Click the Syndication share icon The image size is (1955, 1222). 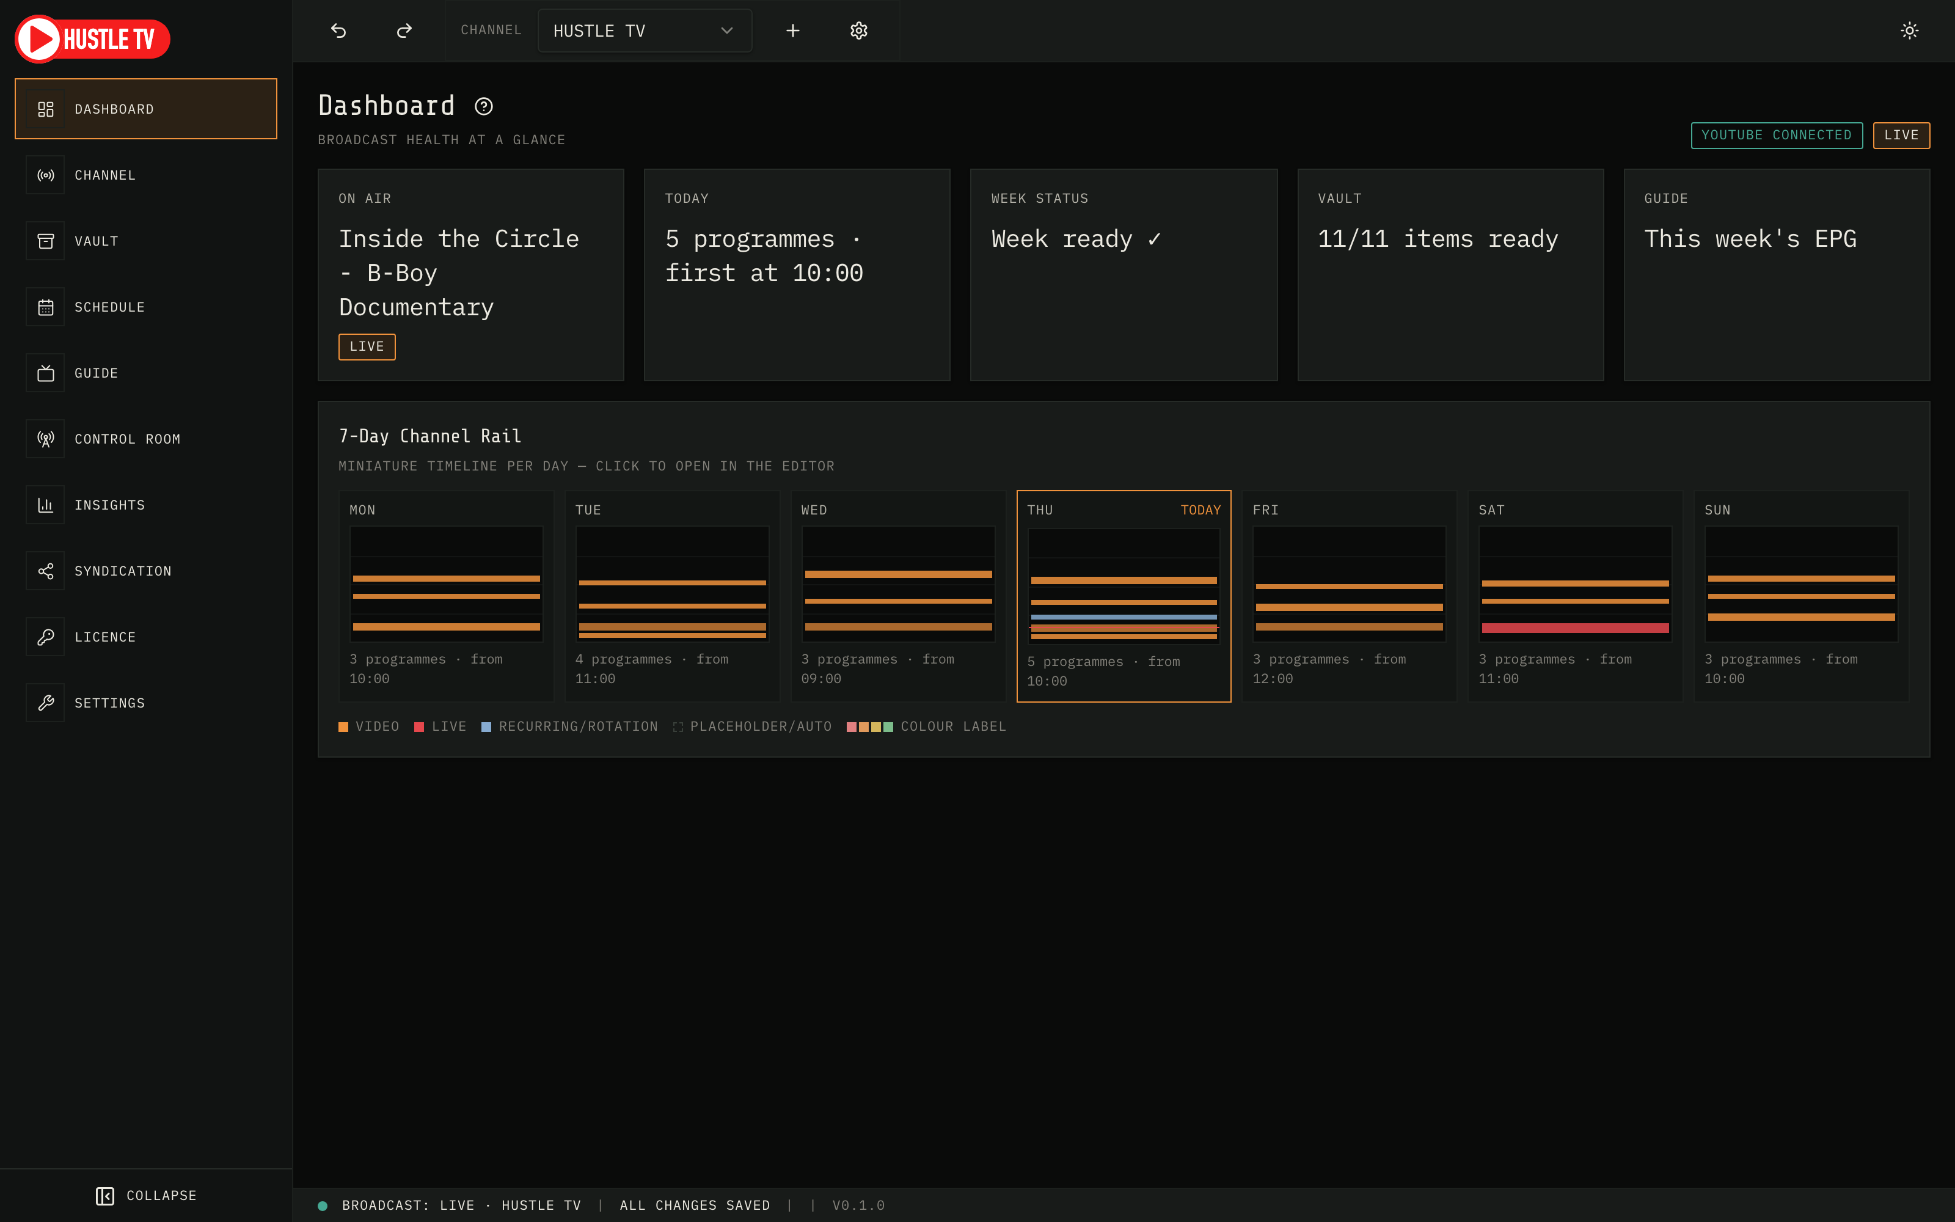point(45,571)
